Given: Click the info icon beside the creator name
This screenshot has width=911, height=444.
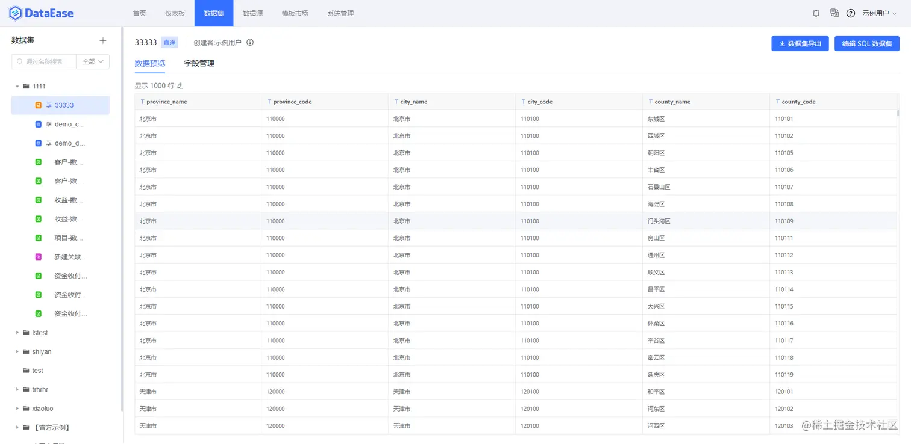Looking at the screenshot, I should tap(250, 42).
